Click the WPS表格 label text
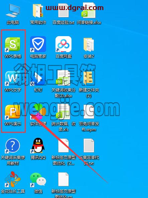Image resolution: width=148 pixels, height=198 pixels. (x=13, y=56)
